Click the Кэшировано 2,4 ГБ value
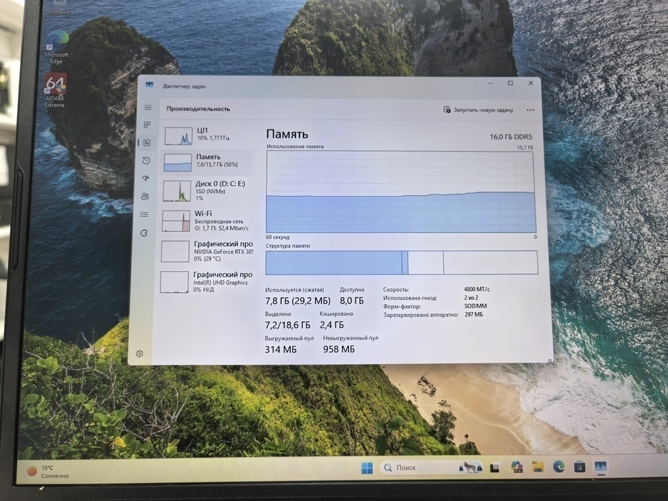668x501 pixels. 331,325
